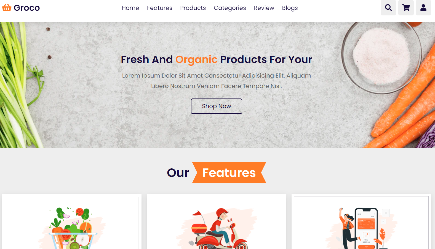Open the Features nav link
The width and height of the screenshot is (435, 249).
pos(159,8)
